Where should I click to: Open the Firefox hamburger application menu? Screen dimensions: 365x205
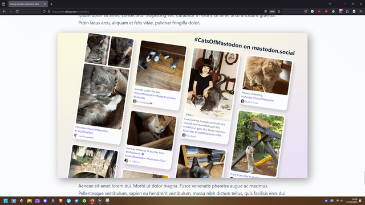pos(360,11)
